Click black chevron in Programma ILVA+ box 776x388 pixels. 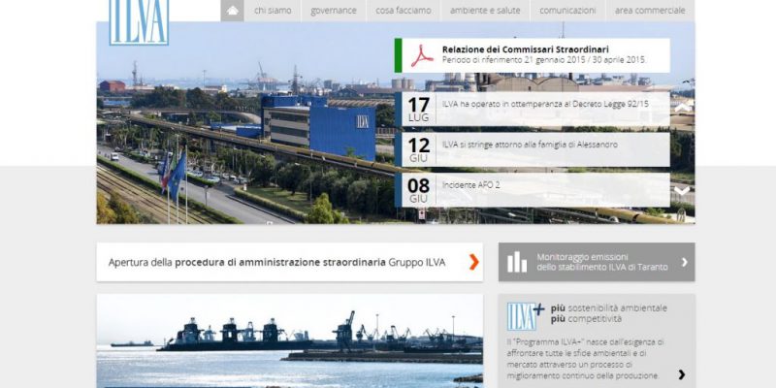[x=682, y=374]
